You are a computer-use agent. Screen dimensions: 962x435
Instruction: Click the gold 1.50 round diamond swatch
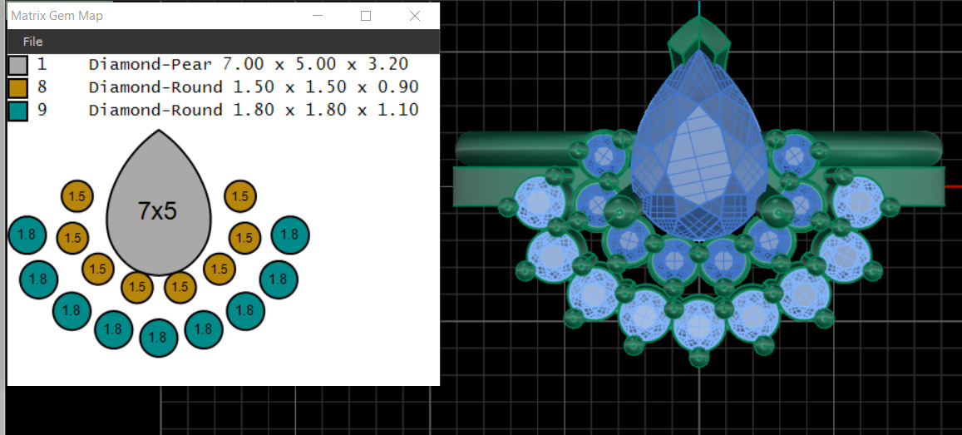click(17, 87)
